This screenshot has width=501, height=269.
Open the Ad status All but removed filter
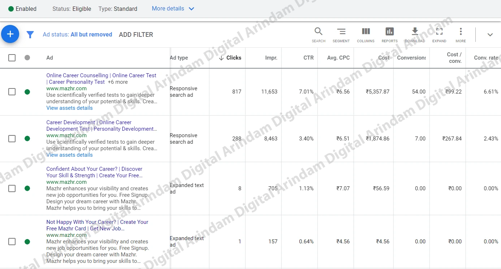(77, 35)
